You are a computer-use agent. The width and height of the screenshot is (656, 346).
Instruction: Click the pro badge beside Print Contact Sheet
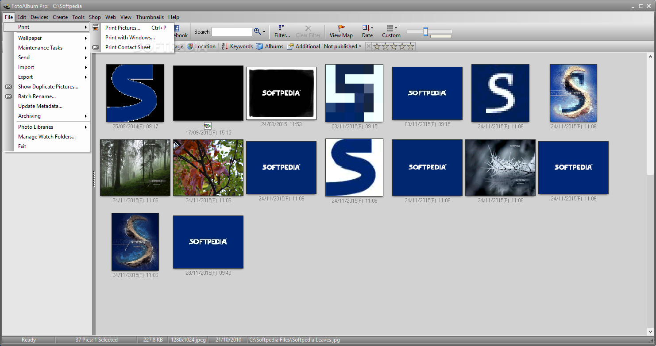click(96, 47)
